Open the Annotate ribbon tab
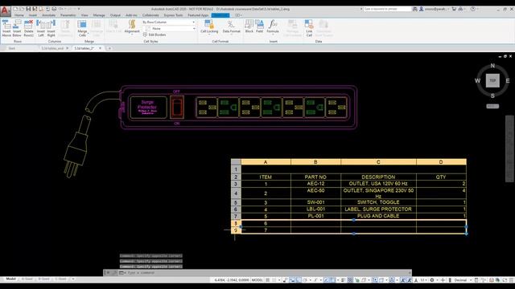The height and width of the screenshot is (289, 515). 48,15
